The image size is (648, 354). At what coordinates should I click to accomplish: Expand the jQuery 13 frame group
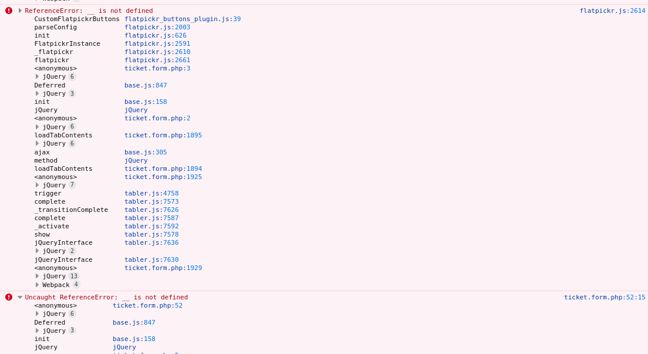[37, 276]
